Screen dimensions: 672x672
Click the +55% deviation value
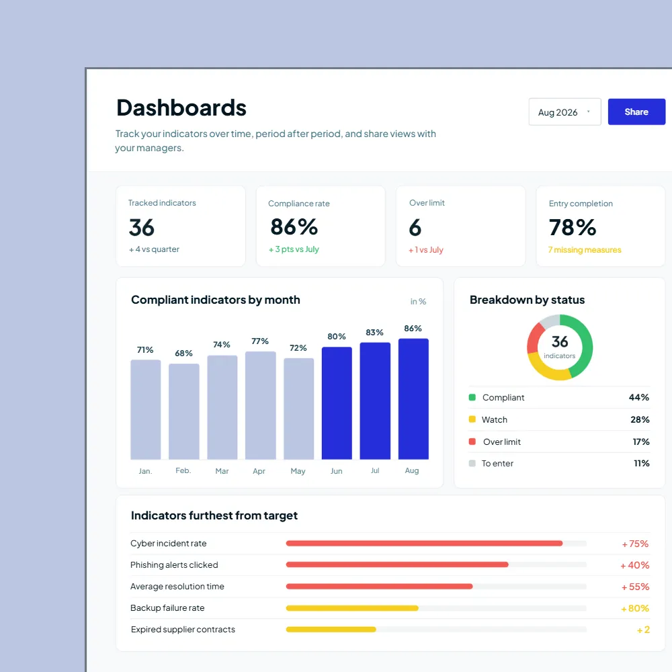(635, 587)
